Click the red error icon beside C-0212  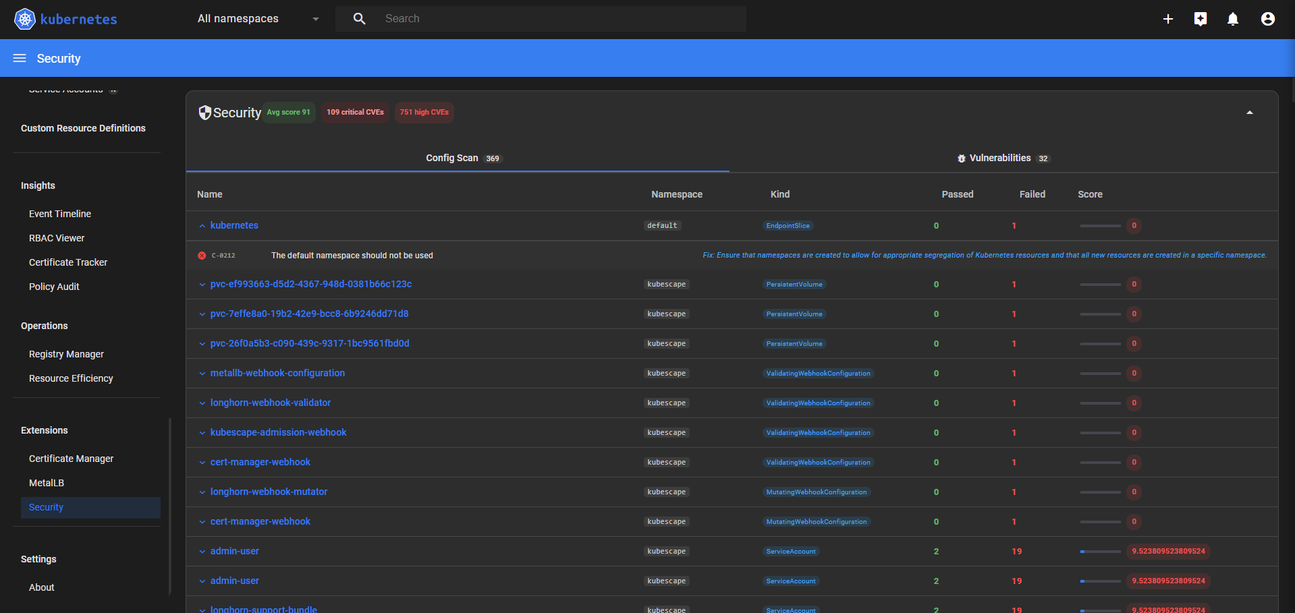(x=202, y=256)
